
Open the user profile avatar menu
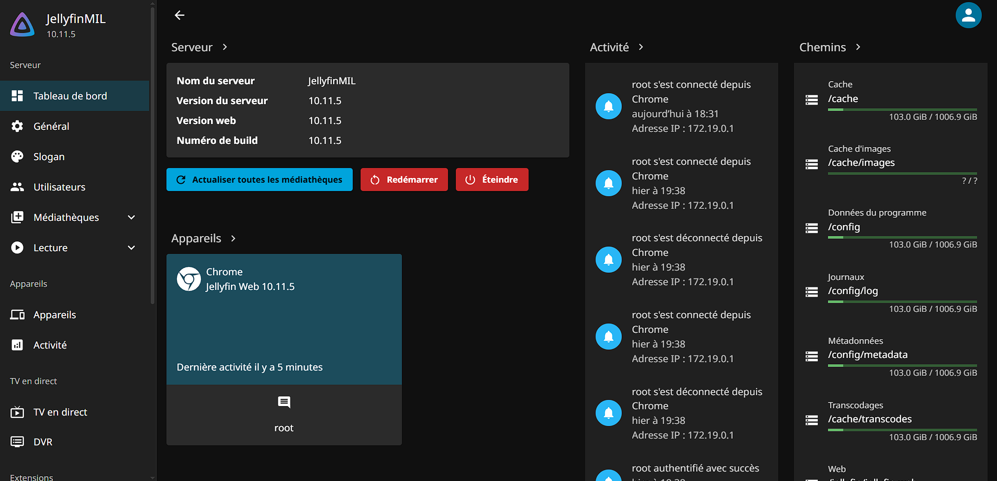tap(968, 15)
